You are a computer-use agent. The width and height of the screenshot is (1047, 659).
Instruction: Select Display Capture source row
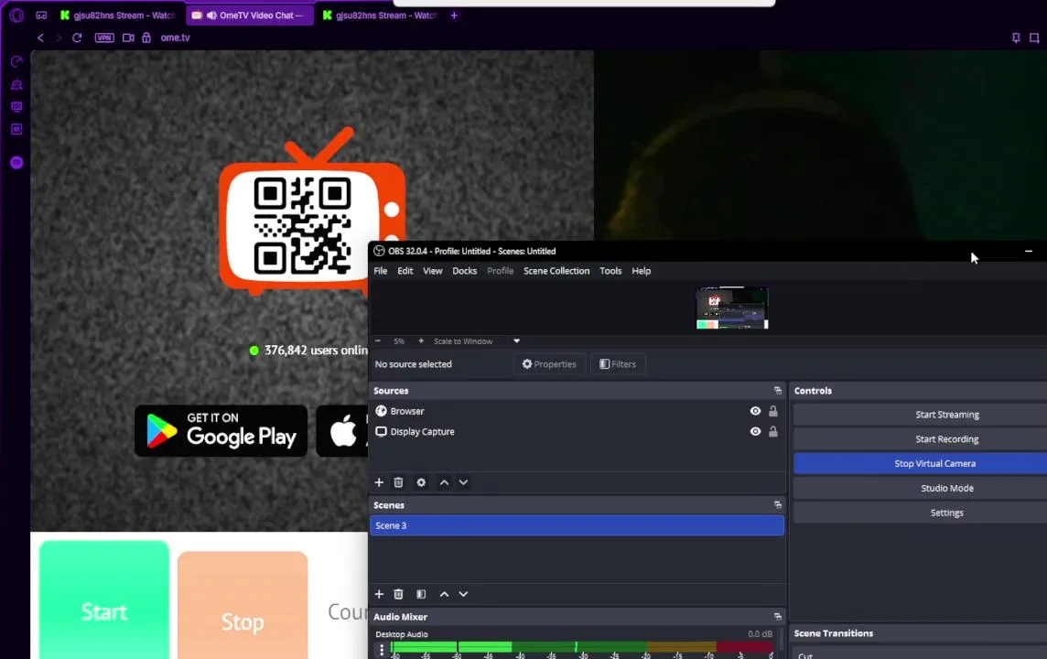pos(577,431)
